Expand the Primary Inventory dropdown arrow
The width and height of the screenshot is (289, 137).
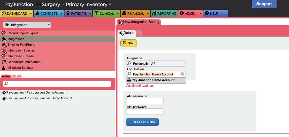point(110,5)
